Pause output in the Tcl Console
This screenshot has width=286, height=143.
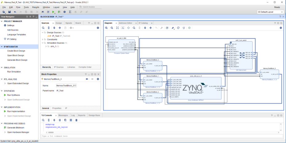point(60,120)
